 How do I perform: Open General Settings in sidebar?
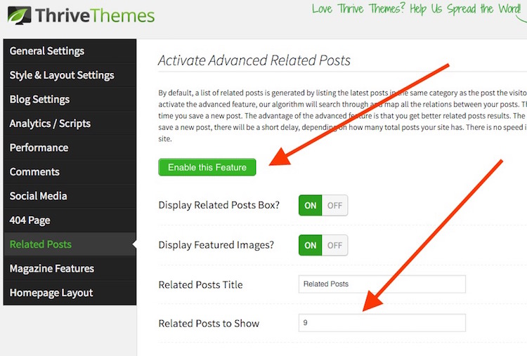click(x=47, y=51)
